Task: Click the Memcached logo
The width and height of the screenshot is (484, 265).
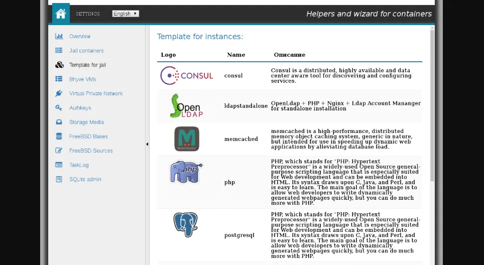Action: [x=187, y=139]
